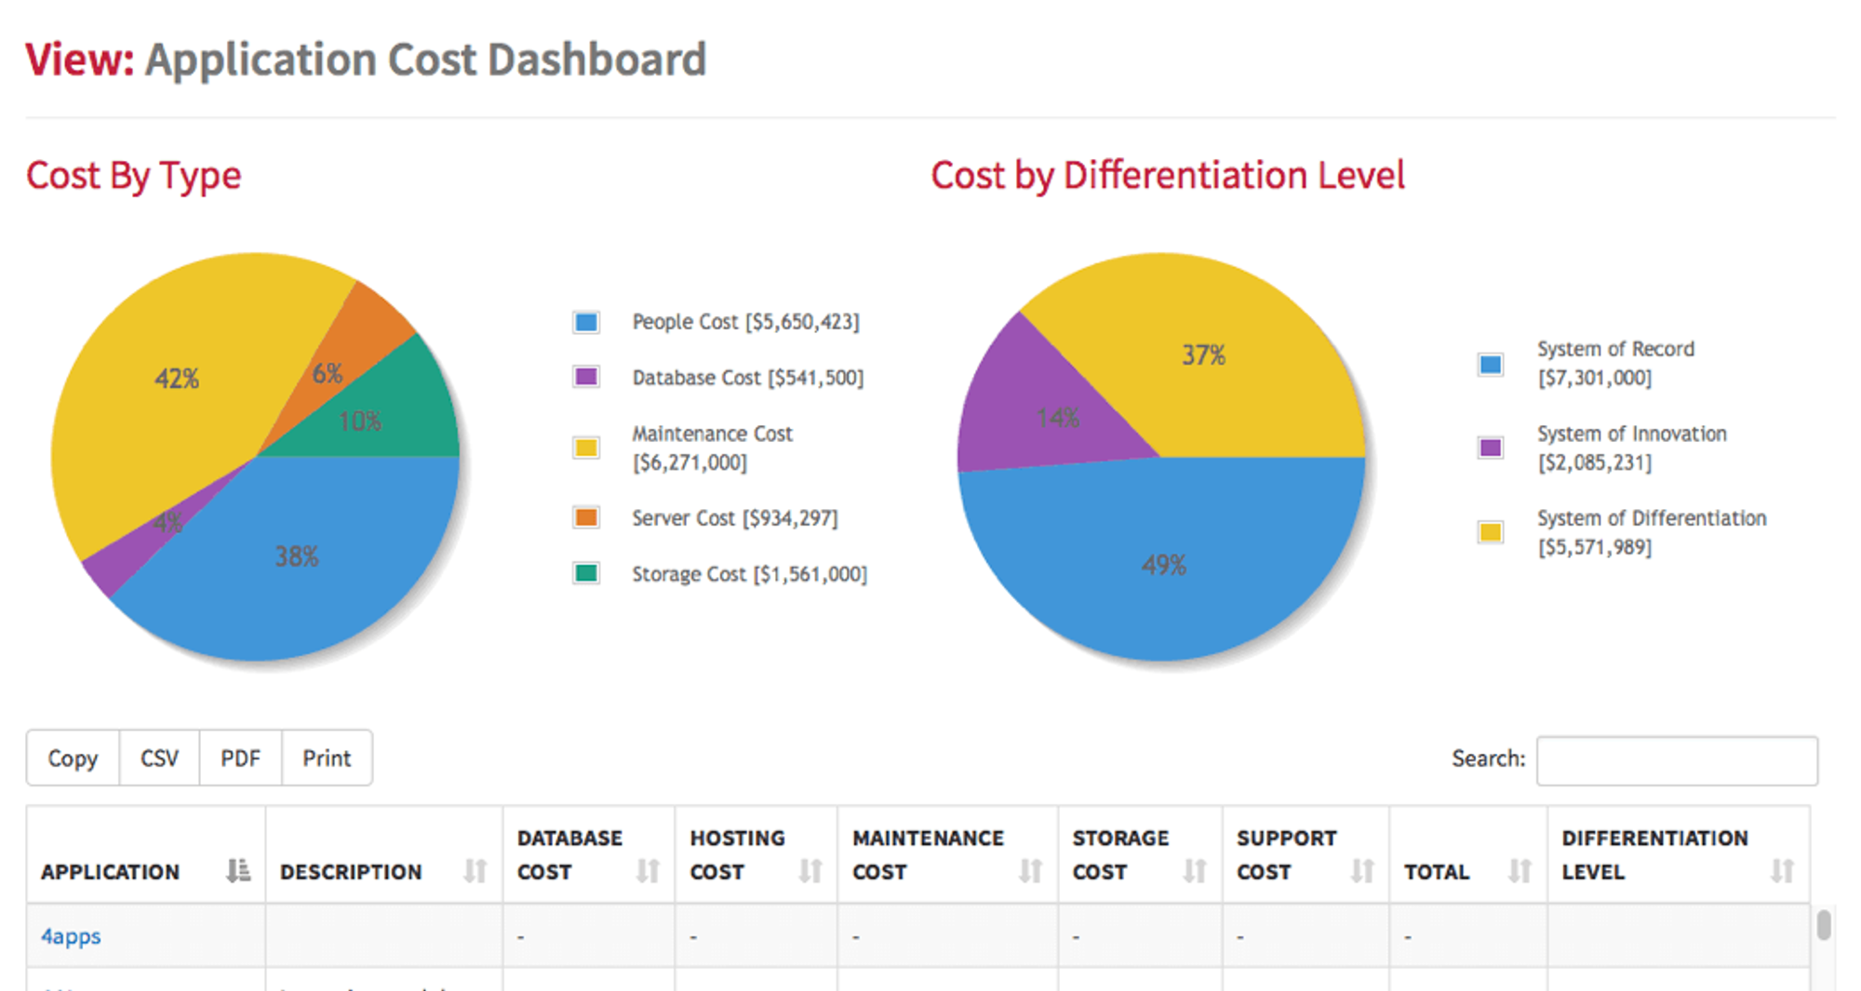
Task: Select the 49% System of Record slice
Action: pos(1163,568)
